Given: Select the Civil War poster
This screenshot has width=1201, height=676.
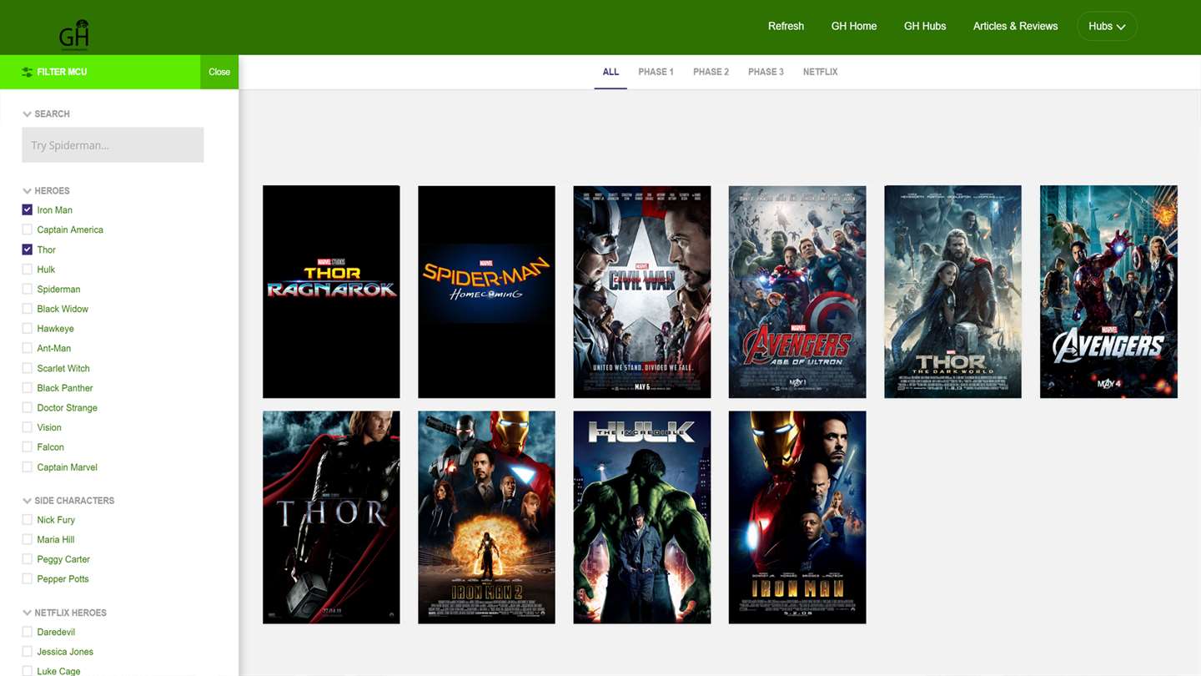Looking at the screenshot, I should pyautogui.click(x=642, y=292).
